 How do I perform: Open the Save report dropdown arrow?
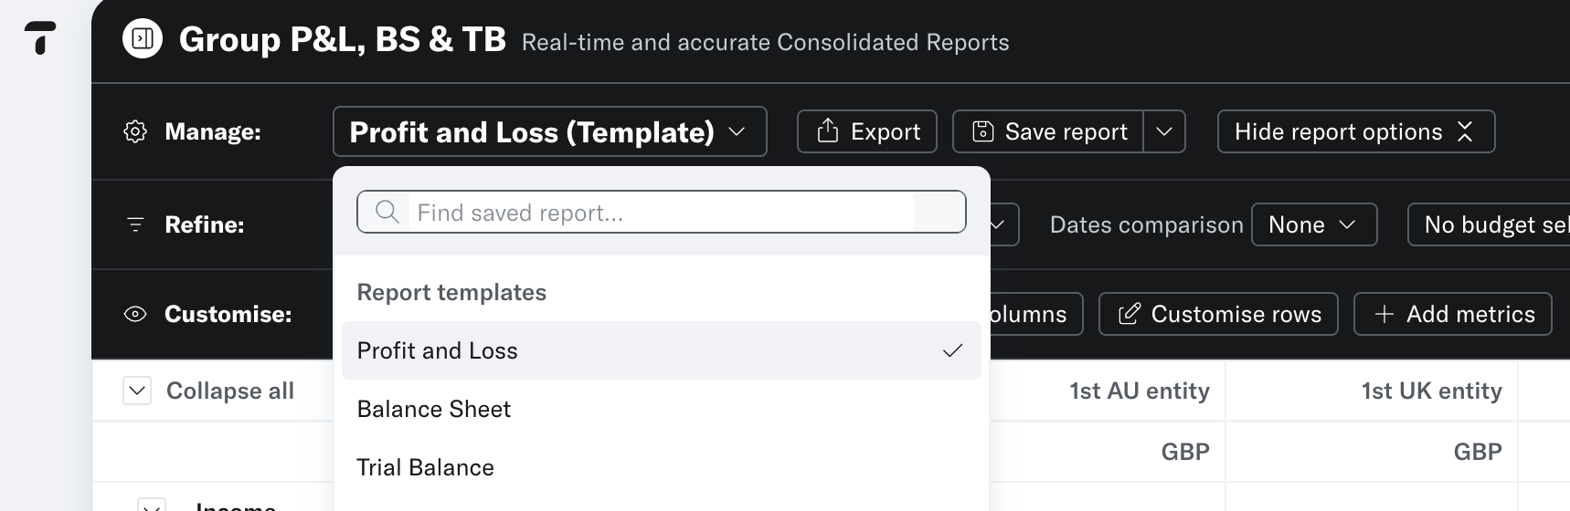coord(1164,132)
